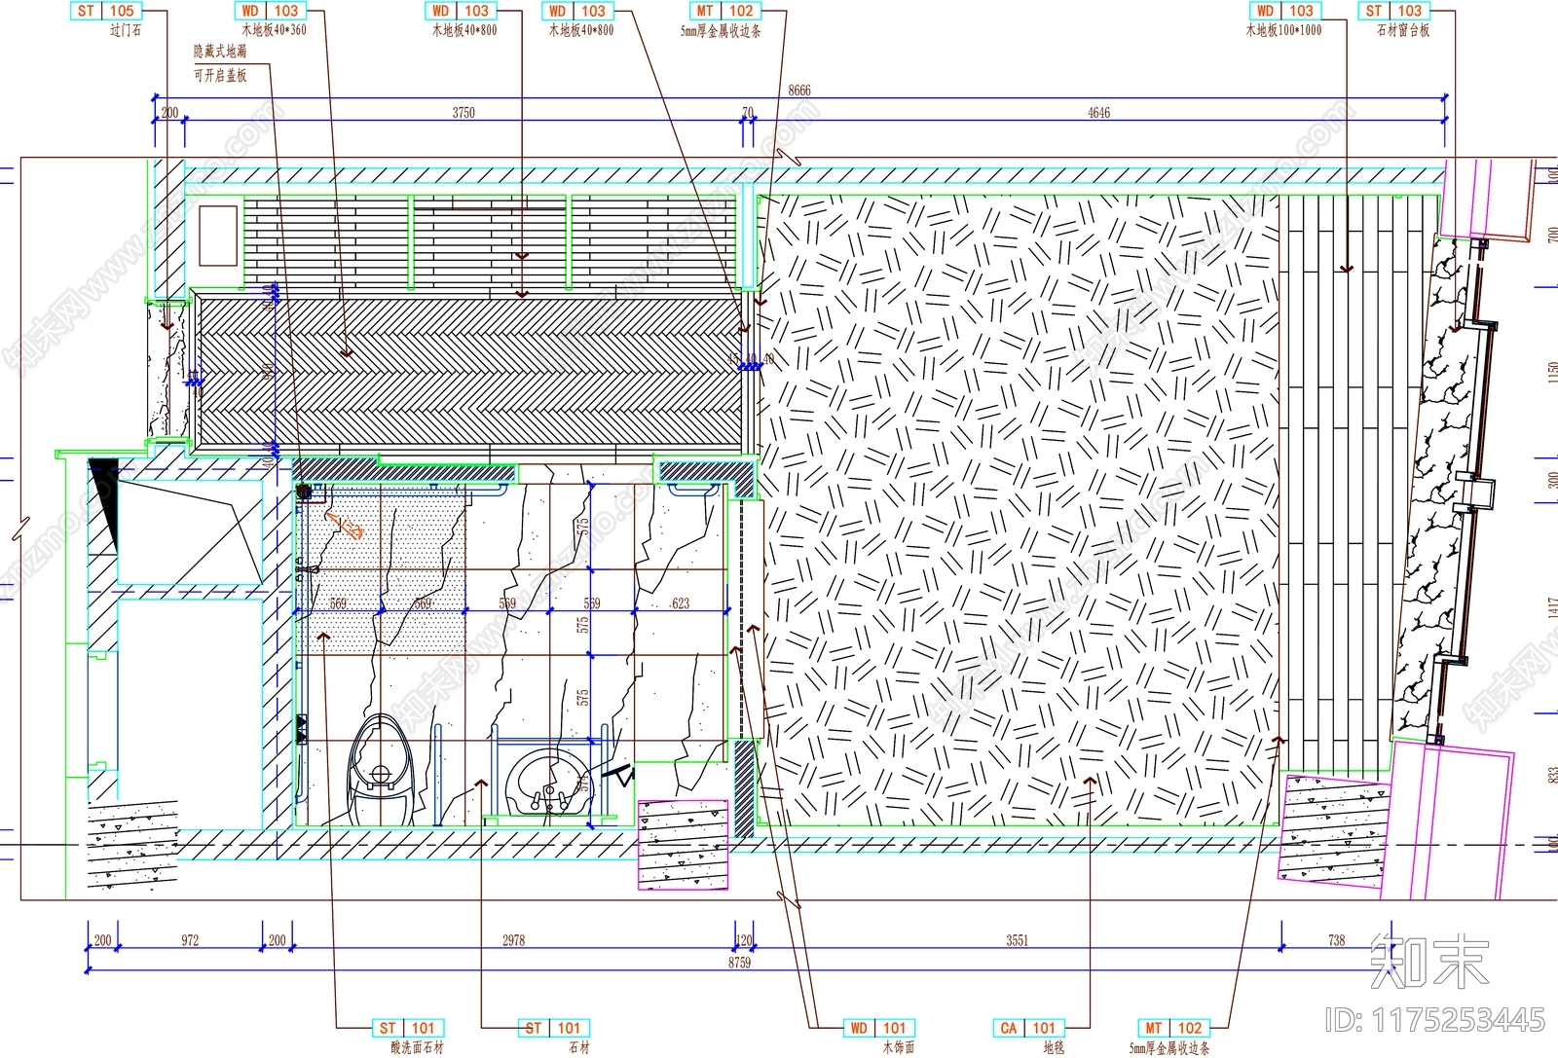Select the 623 tile dimension
Screen dimensions: 1558x1058
click(681, 603)
